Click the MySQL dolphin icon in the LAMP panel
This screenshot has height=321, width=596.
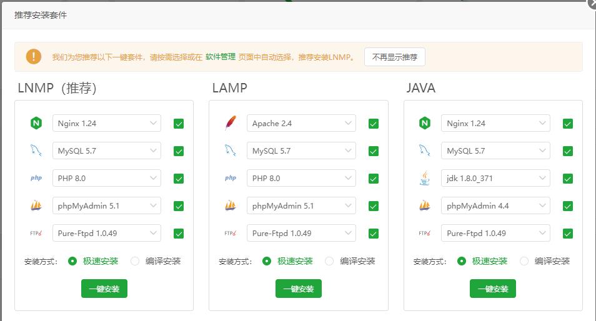231,151
